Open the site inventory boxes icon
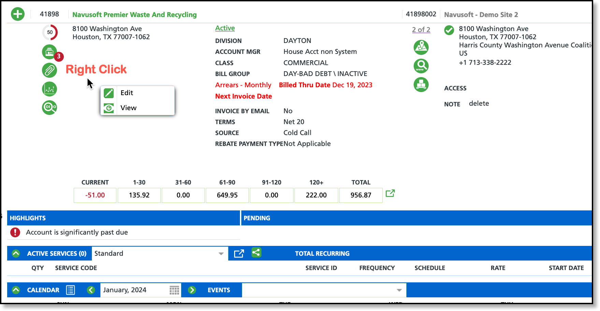The height and width of the screenshot is (311, 600). [421, 85]
